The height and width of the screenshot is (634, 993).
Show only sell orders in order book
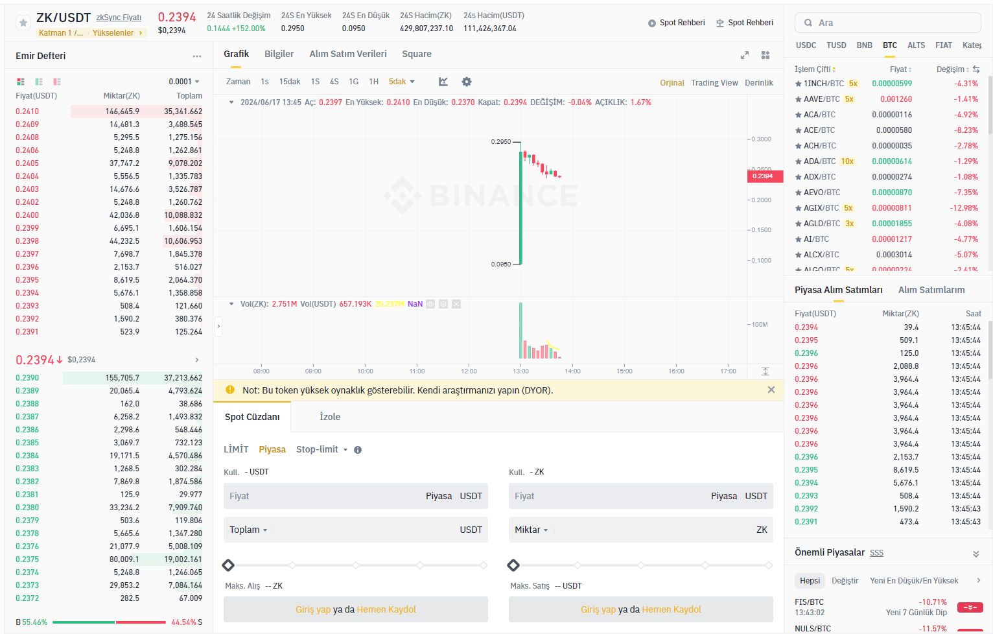coord(57,82)
